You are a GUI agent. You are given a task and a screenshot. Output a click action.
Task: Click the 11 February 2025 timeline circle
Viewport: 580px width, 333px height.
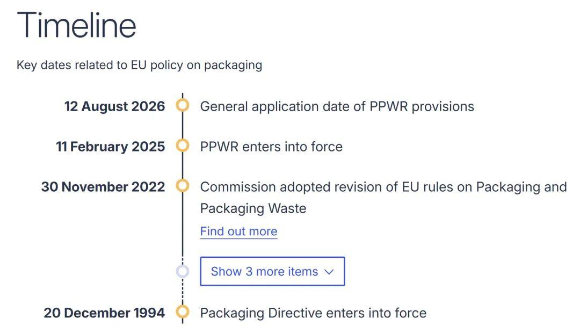point(183,146)
